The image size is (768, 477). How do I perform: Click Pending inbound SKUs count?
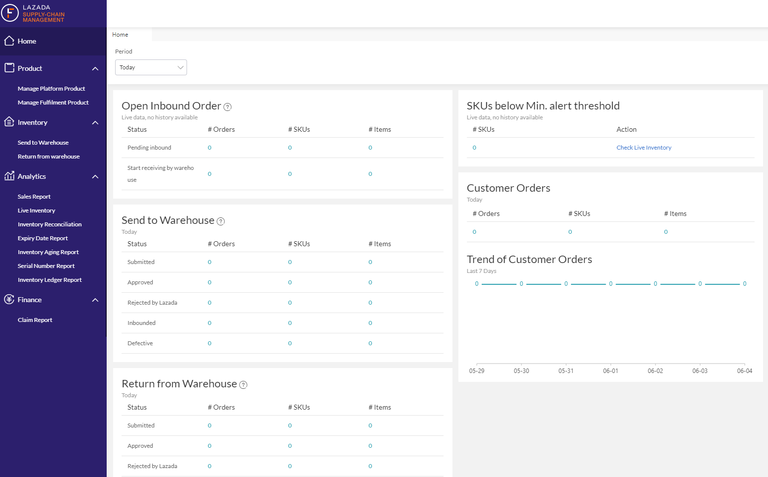tap(290, 148)
